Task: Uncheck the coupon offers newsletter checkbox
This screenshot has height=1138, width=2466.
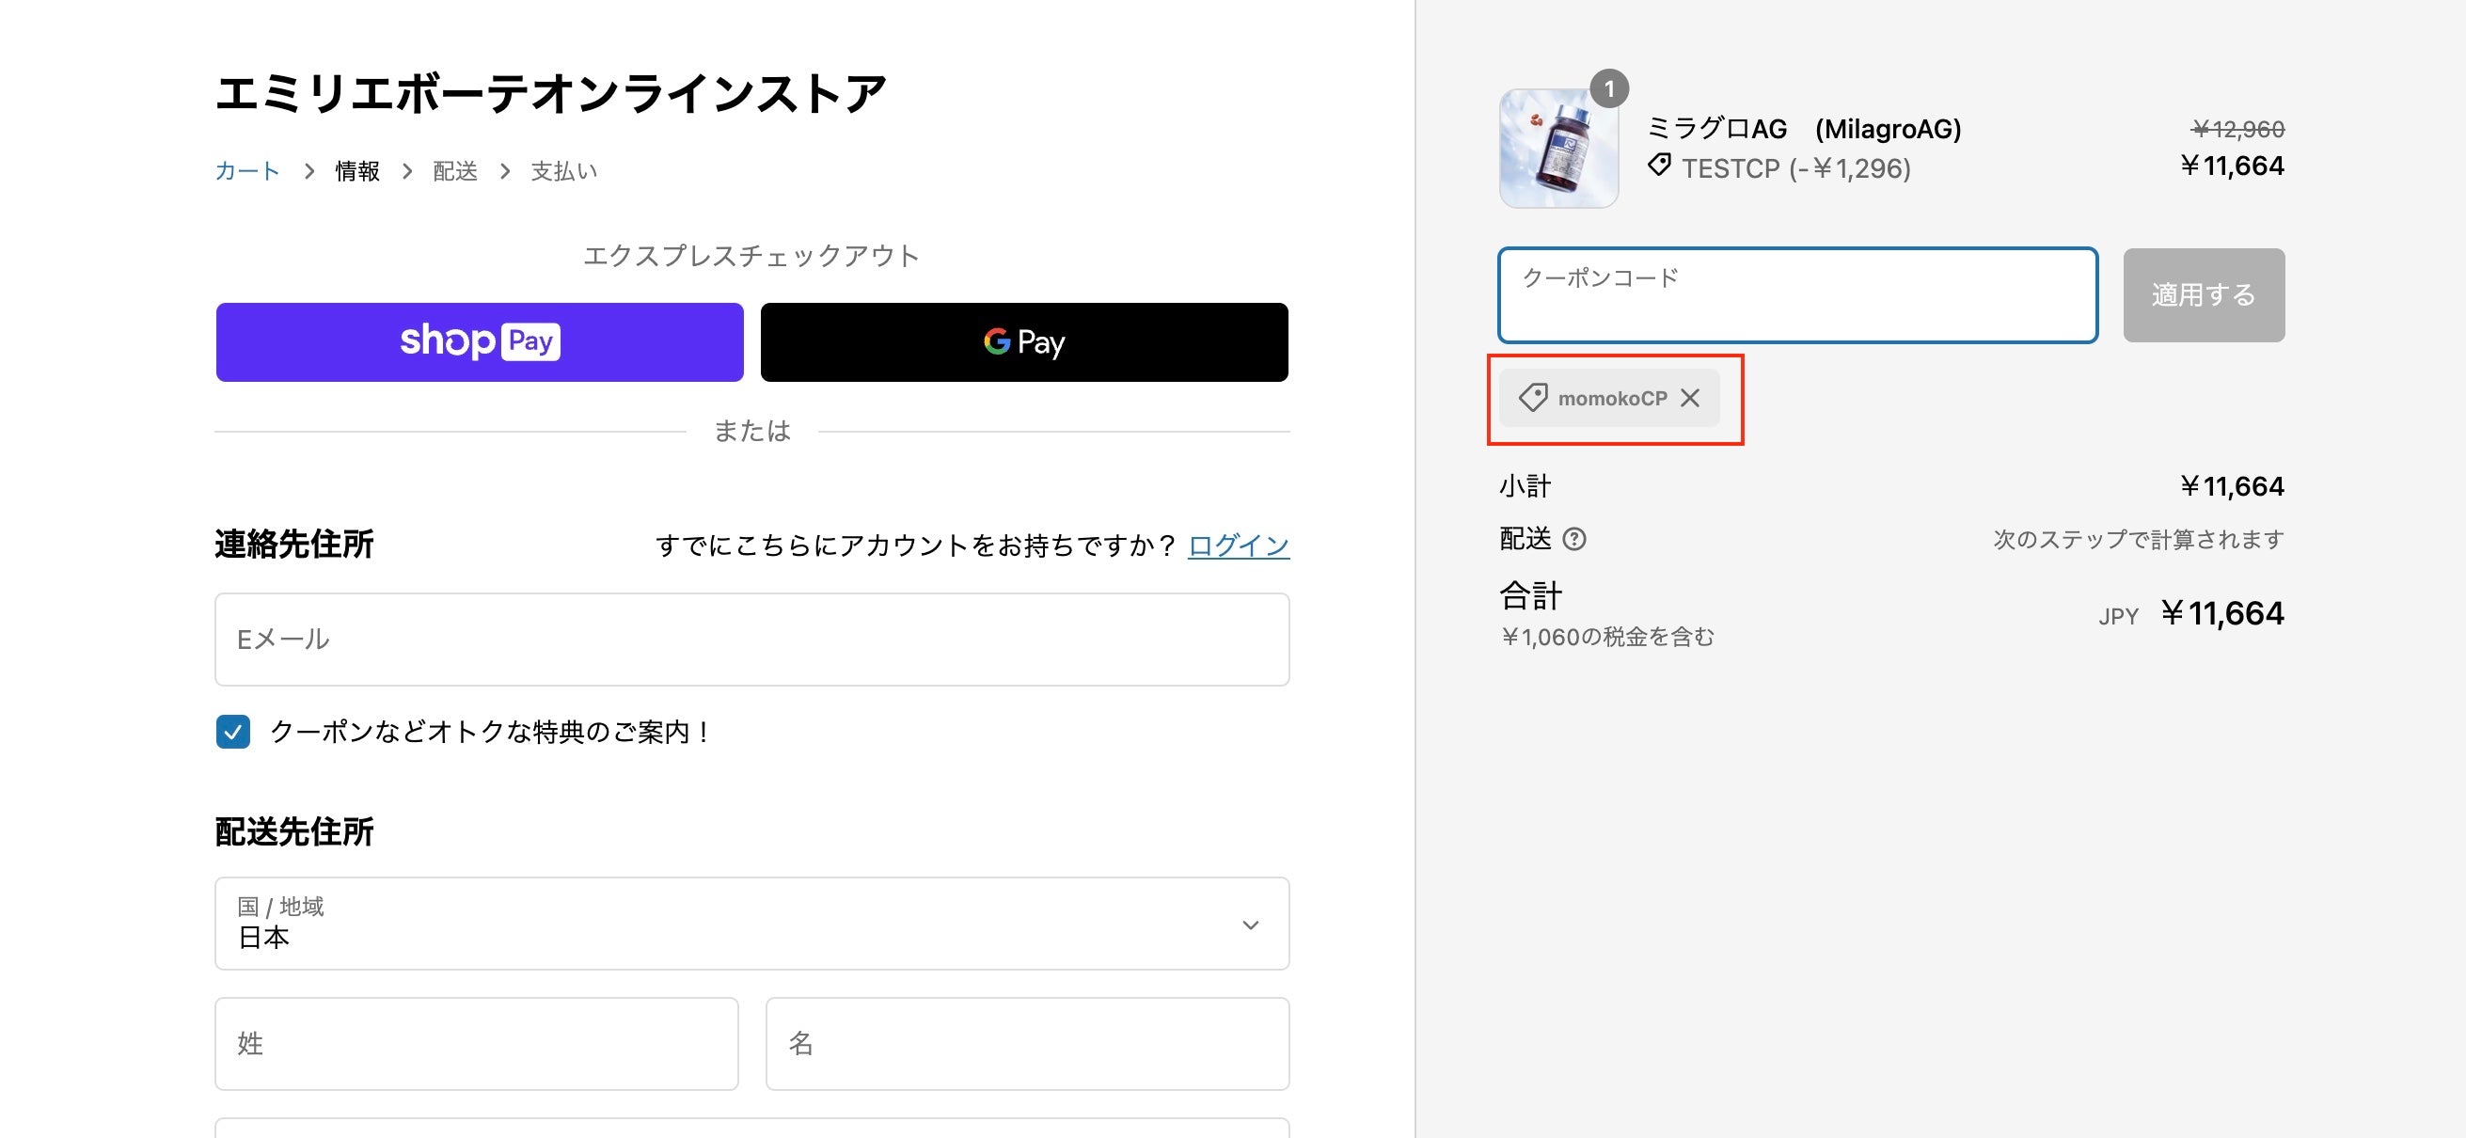Action: click(x=233, y=733)
